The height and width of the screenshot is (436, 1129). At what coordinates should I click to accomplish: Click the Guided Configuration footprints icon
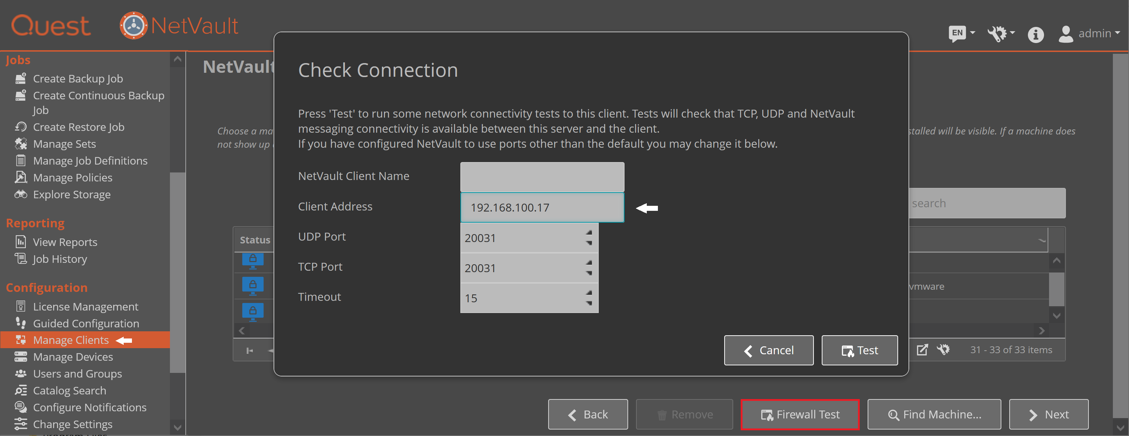[20, 323]
